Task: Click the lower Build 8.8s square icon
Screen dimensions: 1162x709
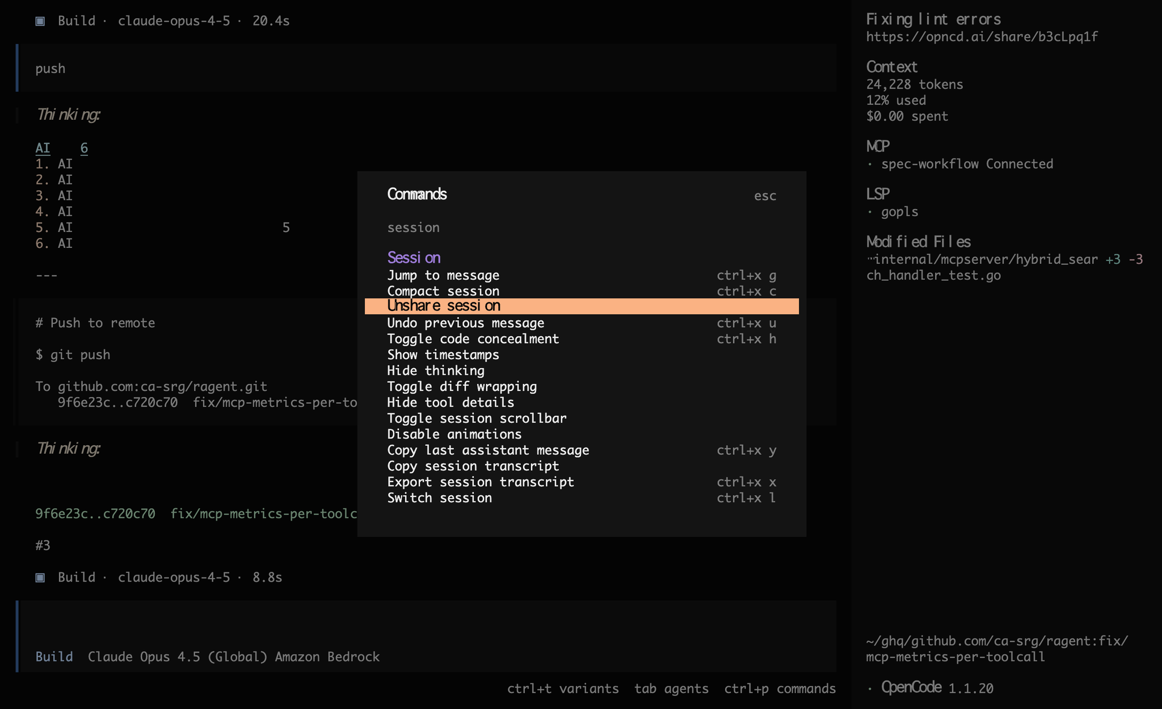Action: 40,577
